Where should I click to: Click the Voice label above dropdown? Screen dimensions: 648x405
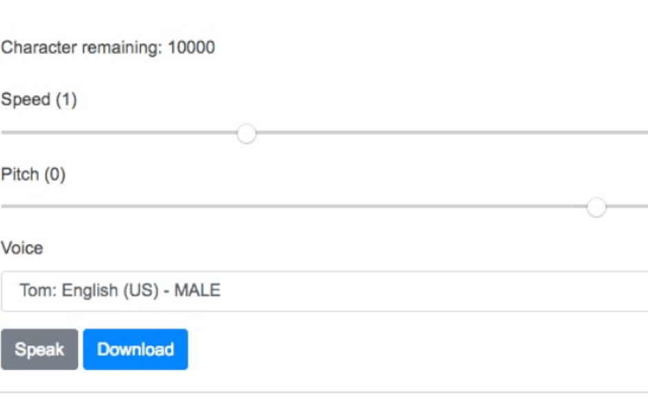click(x=22, y=248)
